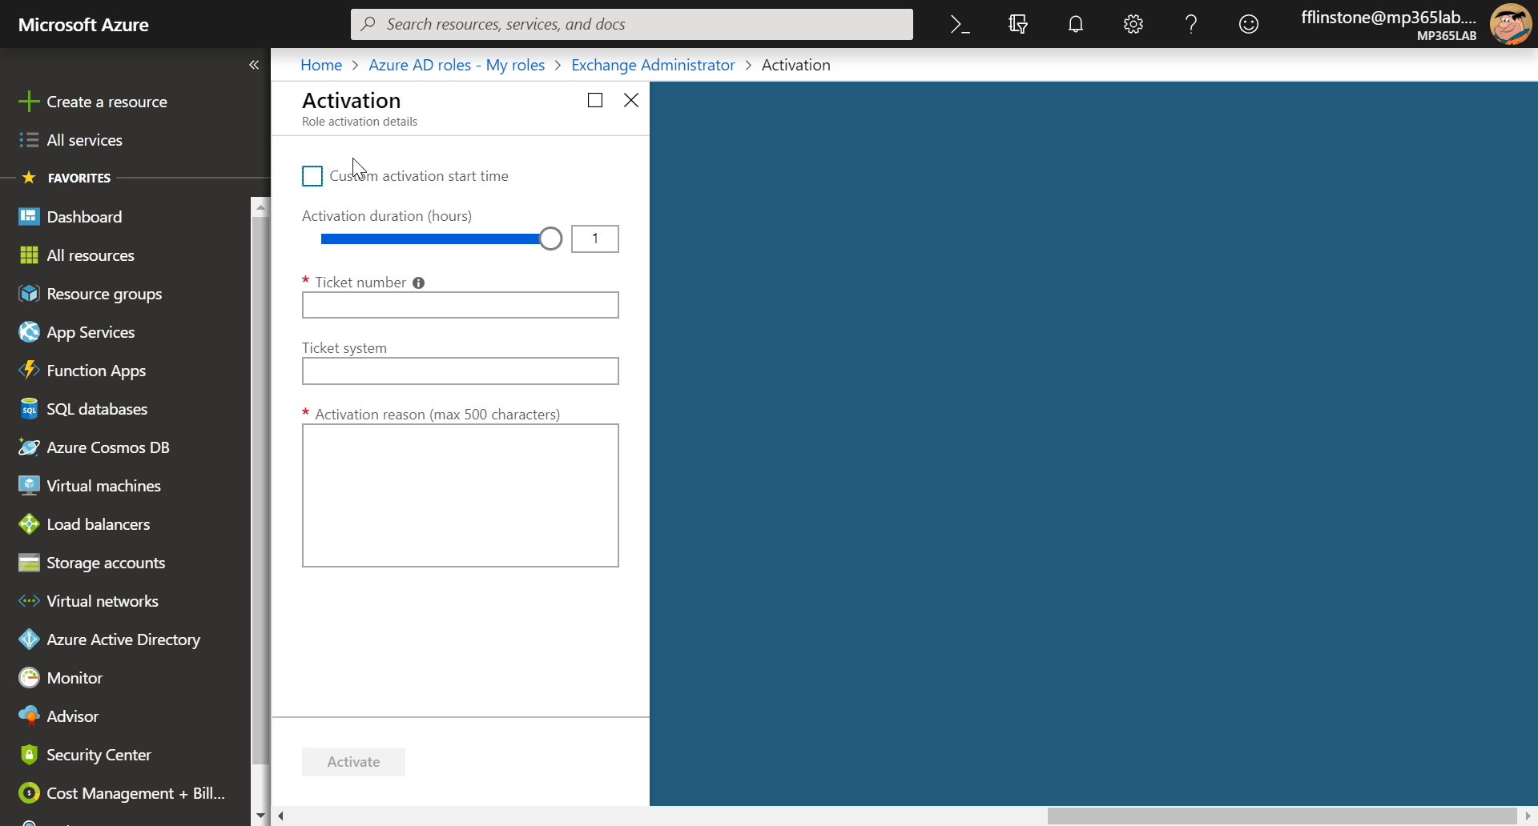Open the Help question mark menu
The image size is (1538, 826).
[1191, 24]
